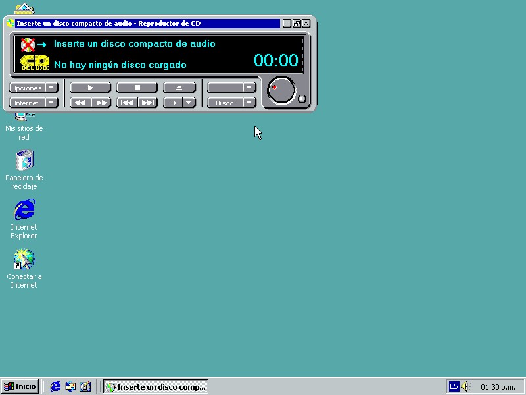
Task: Click the CD player title bar icon
Action: 11,23
